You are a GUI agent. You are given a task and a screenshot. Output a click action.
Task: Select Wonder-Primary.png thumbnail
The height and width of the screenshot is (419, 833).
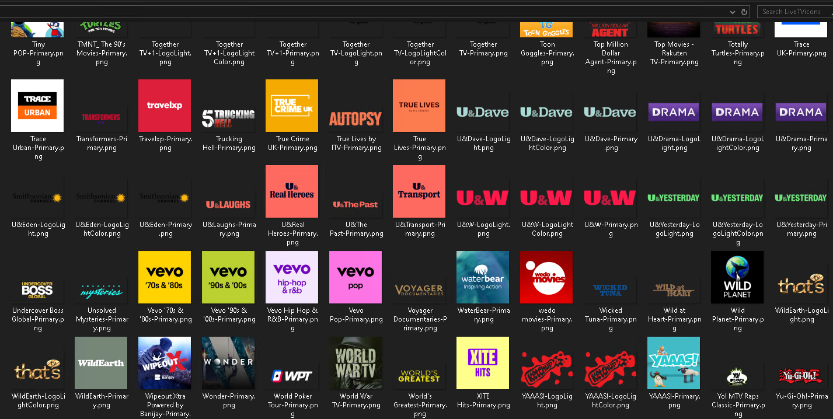click(x=228, y=363)
